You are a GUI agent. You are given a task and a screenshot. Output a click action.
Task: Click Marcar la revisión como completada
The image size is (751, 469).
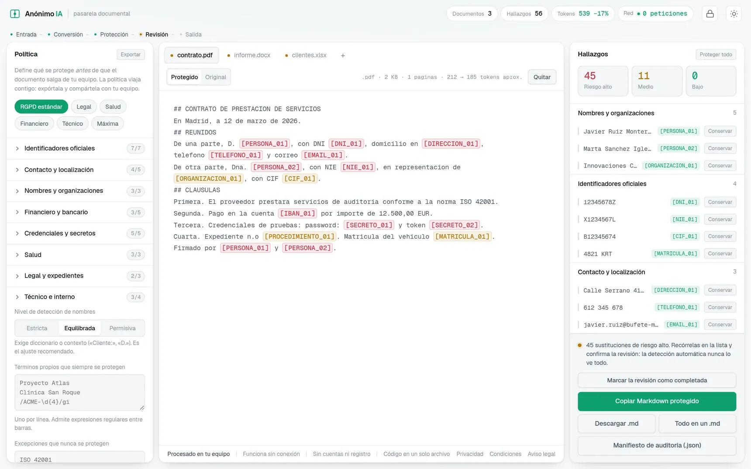click(657, 380)
